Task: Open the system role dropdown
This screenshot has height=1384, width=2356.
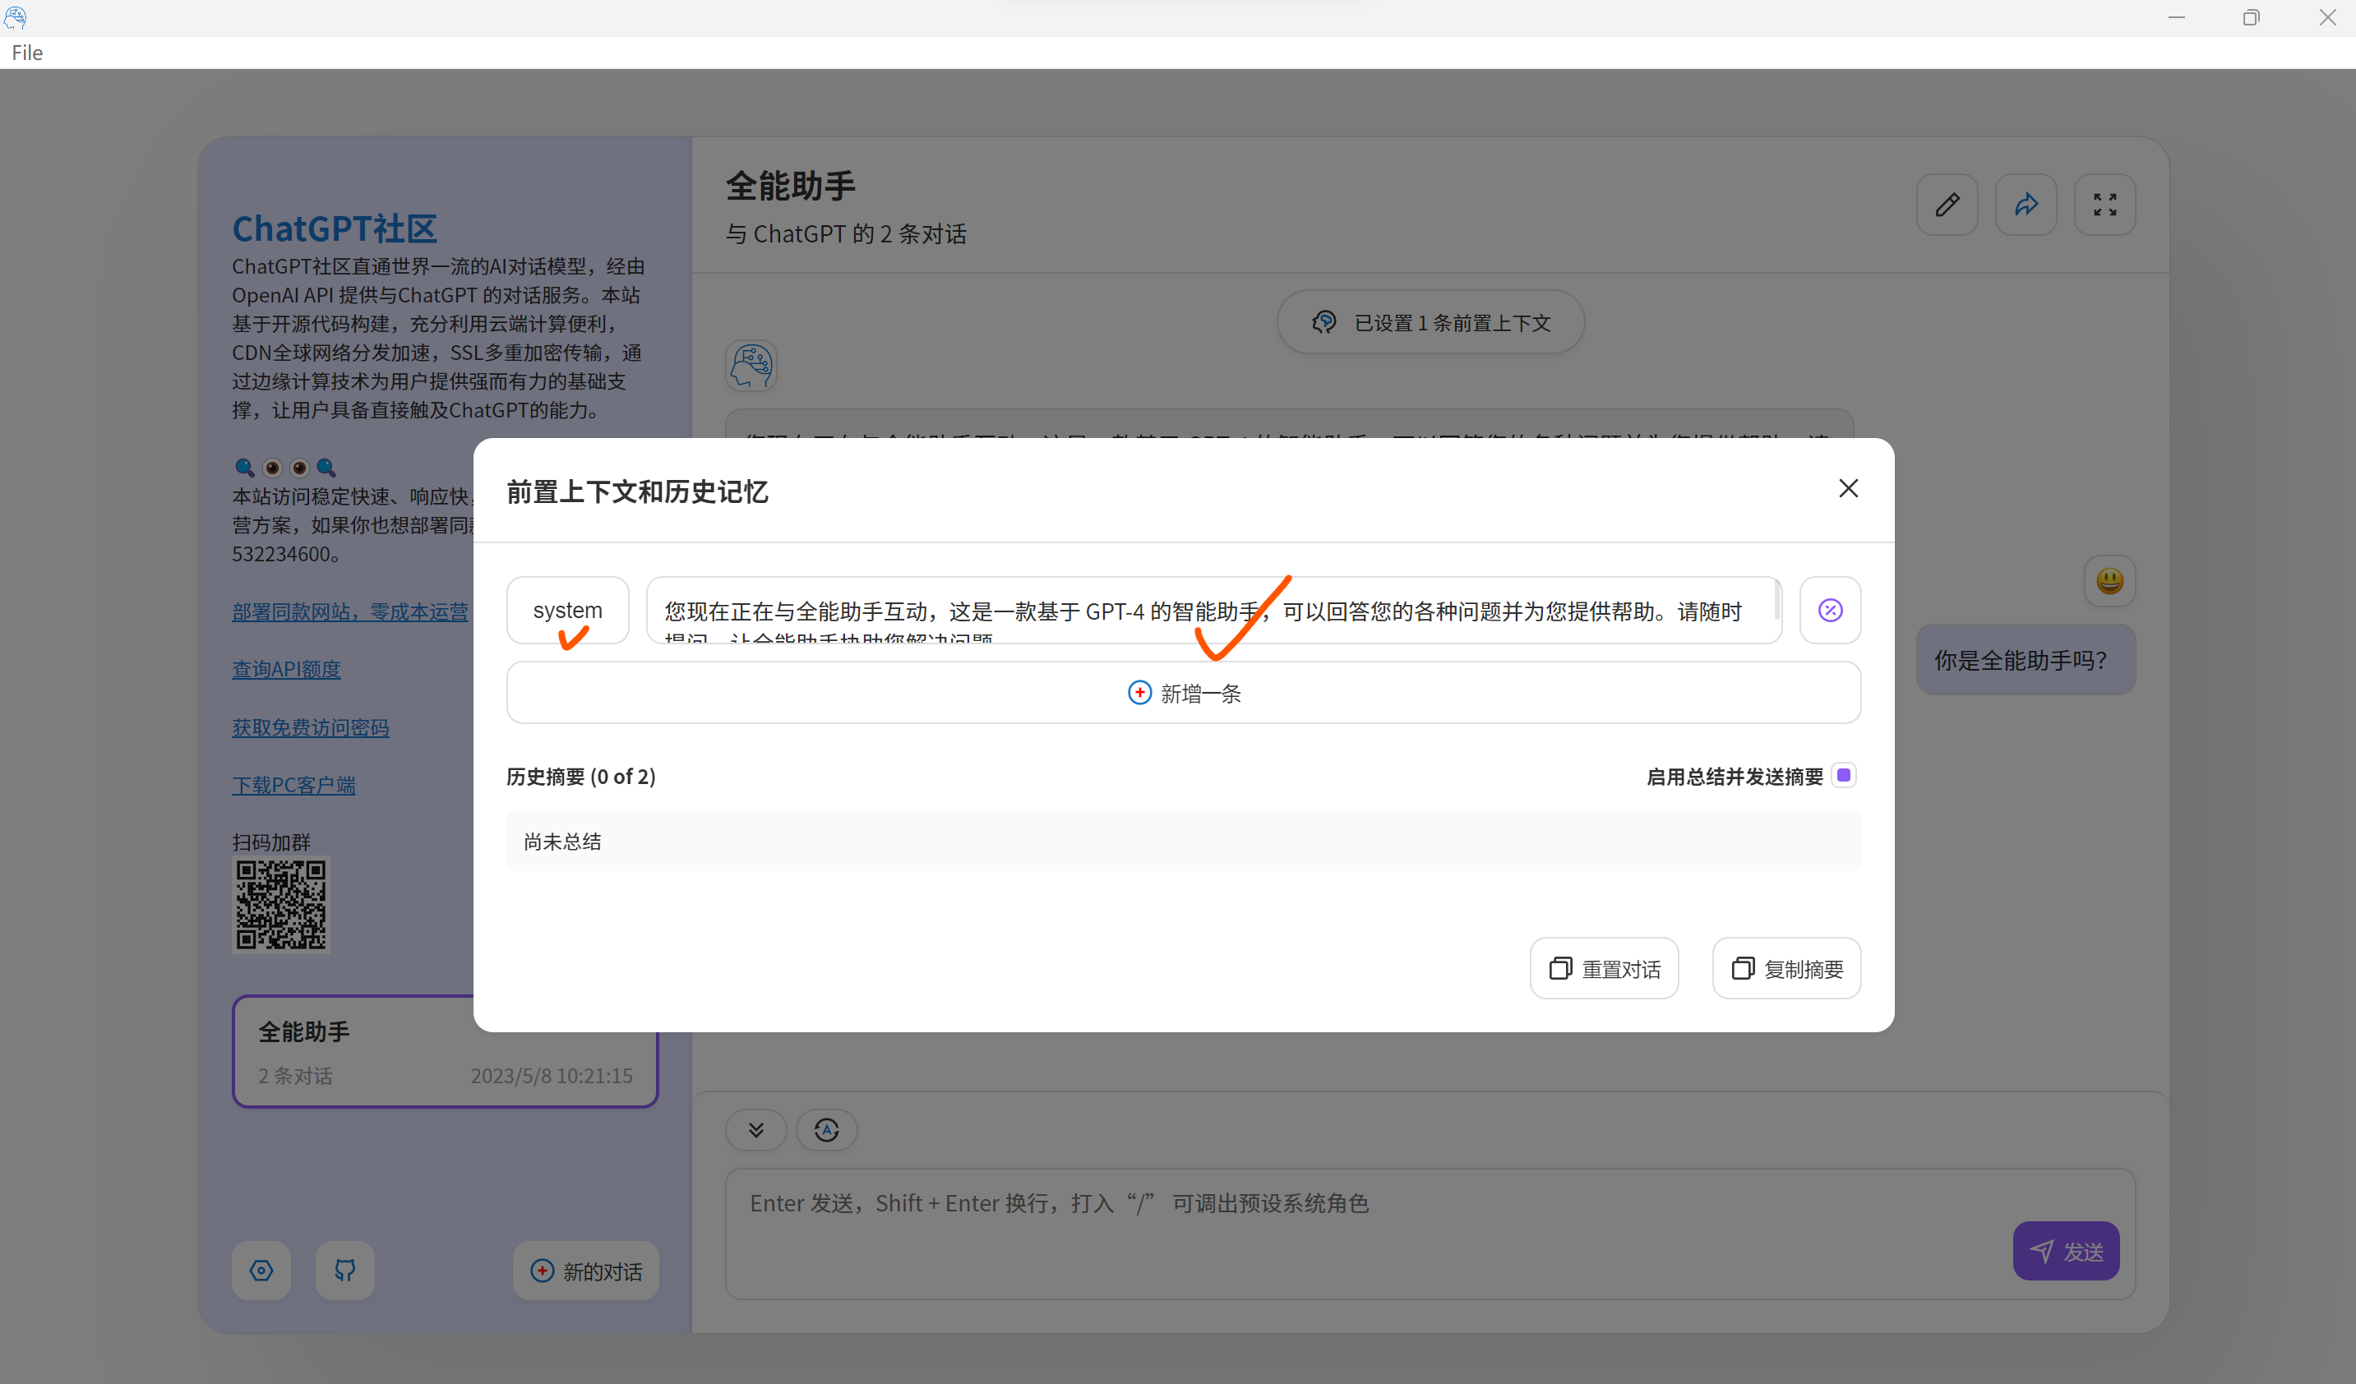Action: tap(567, 611)
